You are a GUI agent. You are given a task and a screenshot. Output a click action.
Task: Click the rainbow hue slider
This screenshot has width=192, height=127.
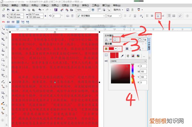(132, 74)
